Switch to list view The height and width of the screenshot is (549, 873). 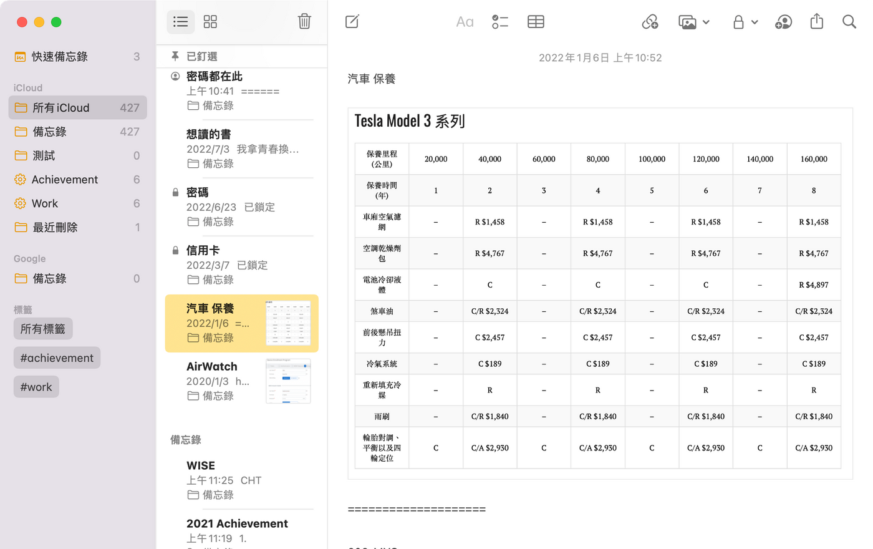[x=181, y=22]
